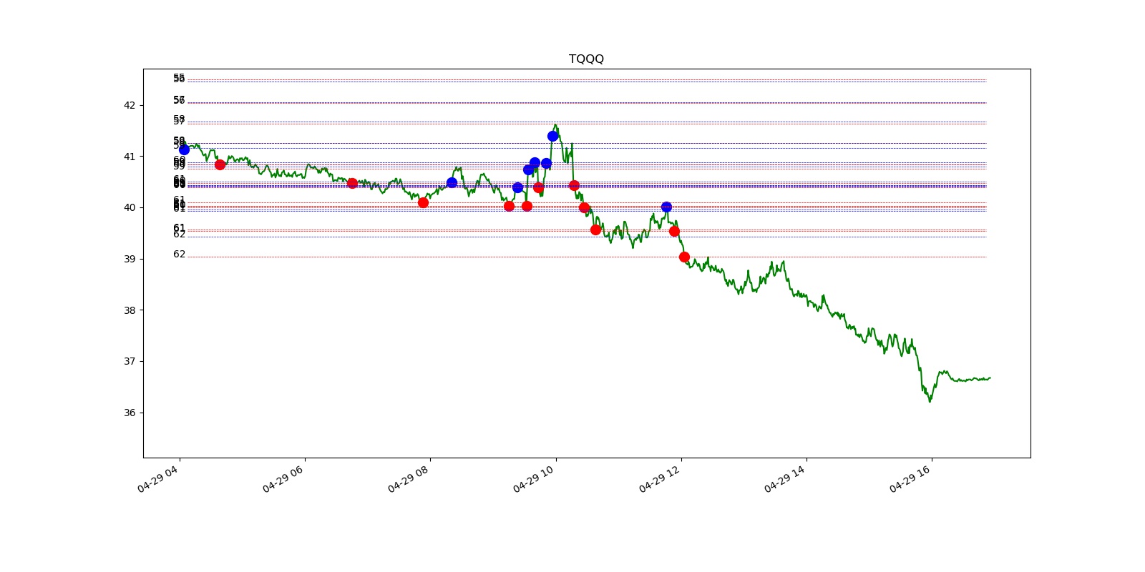Click the level label 62 on the lowest dashed line

tap(179, 255)
